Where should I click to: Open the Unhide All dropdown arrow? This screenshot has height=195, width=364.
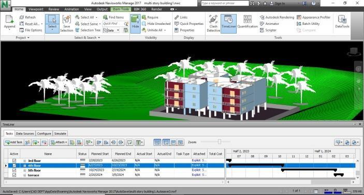pos(165,30)
